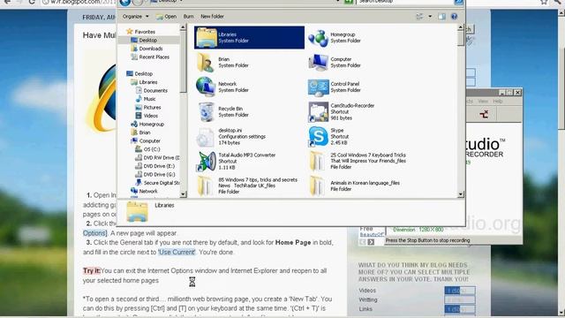Select 85 Windows 7 tips folder icon
This screenshot has width=565, height=318.
click(x=206, y=185)
